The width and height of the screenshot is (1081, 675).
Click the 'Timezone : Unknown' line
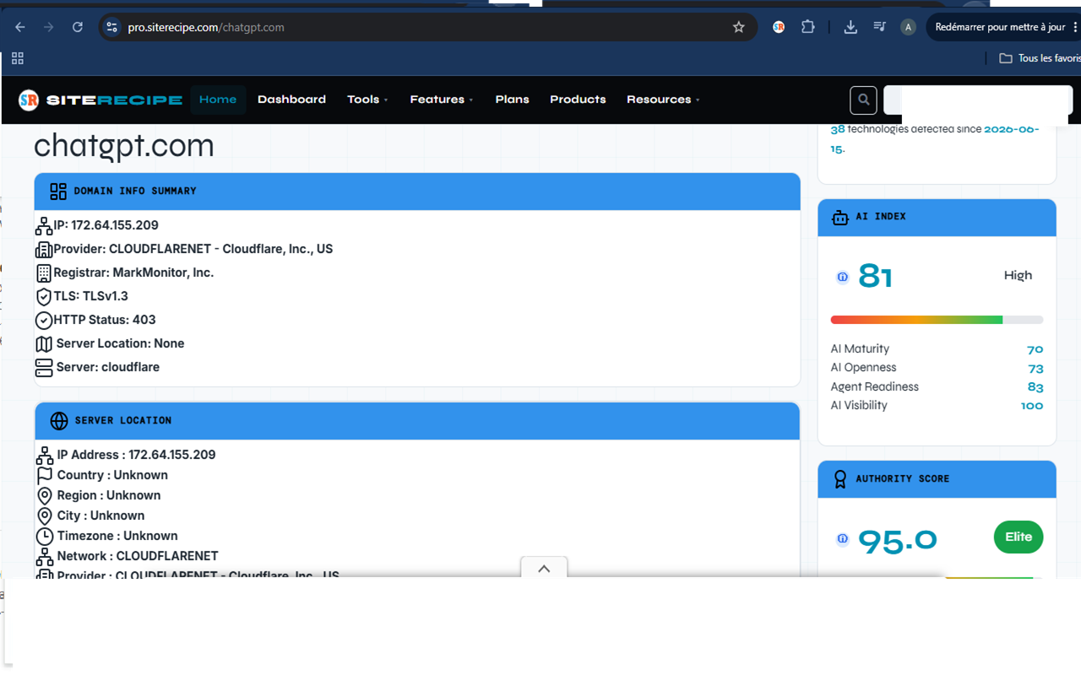106,536
